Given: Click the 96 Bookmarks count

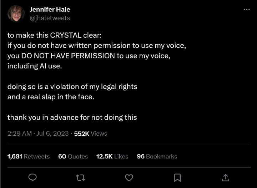Looking at the screenshot, I should 157,156.
